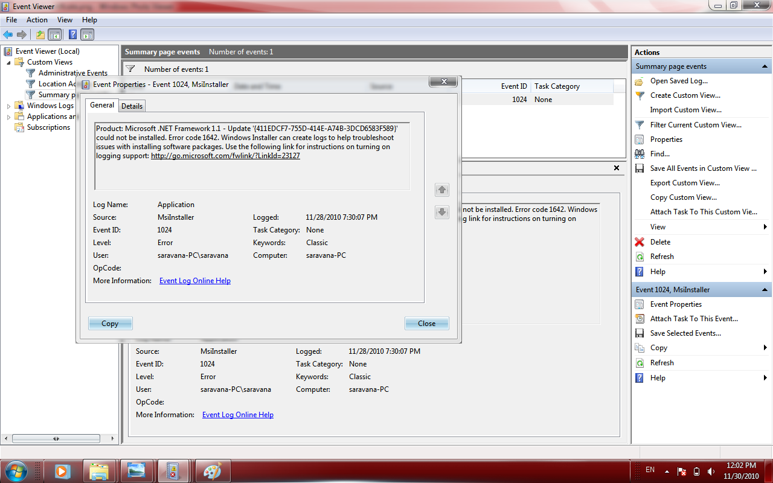Click the Up One Level folder toolbar icon

click(x=40, y=35)
